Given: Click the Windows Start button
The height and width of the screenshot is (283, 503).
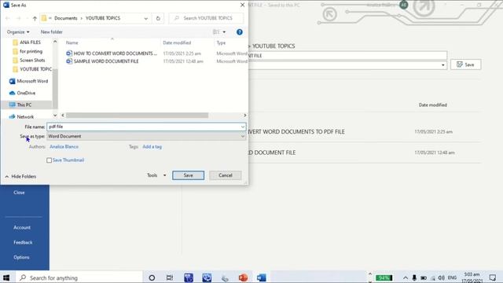Looking at the screenshot, I should click(6, 277).
